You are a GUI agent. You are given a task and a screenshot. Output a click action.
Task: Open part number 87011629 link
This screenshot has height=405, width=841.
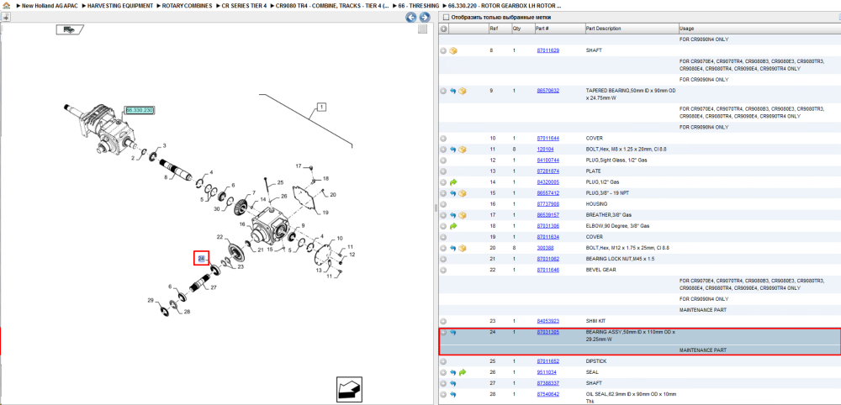pyautogui.click(x=548, y=51)
